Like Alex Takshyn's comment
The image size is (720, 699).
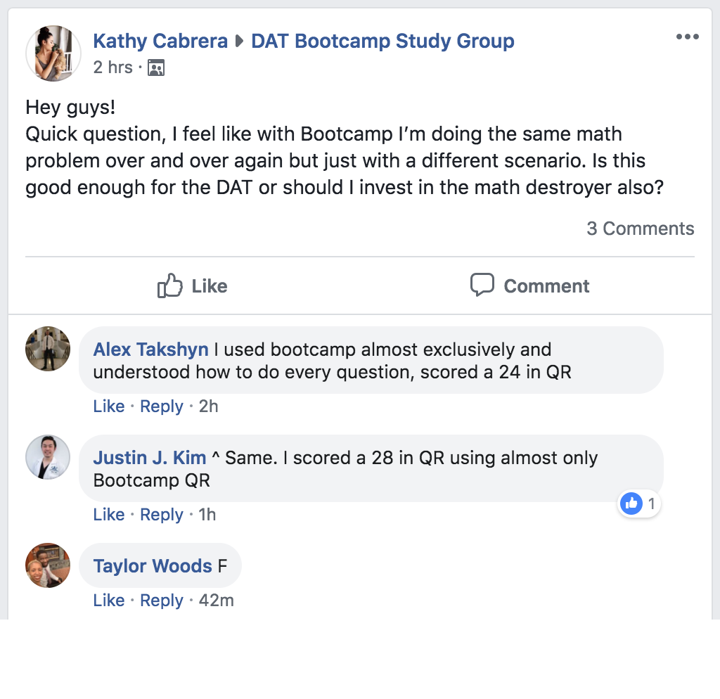tap(108, 406)
